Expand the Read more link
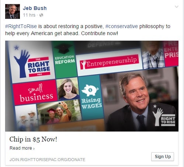The width and height of the screenshot is (184, 167). pyautogui.click(x=22, y=148)
